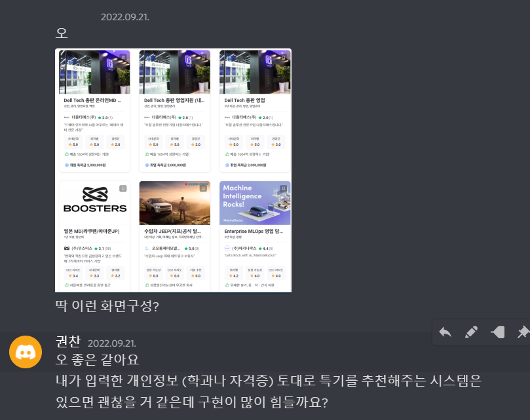Reply to 권찬's message with arrow icon

click(x=445, y=332)
